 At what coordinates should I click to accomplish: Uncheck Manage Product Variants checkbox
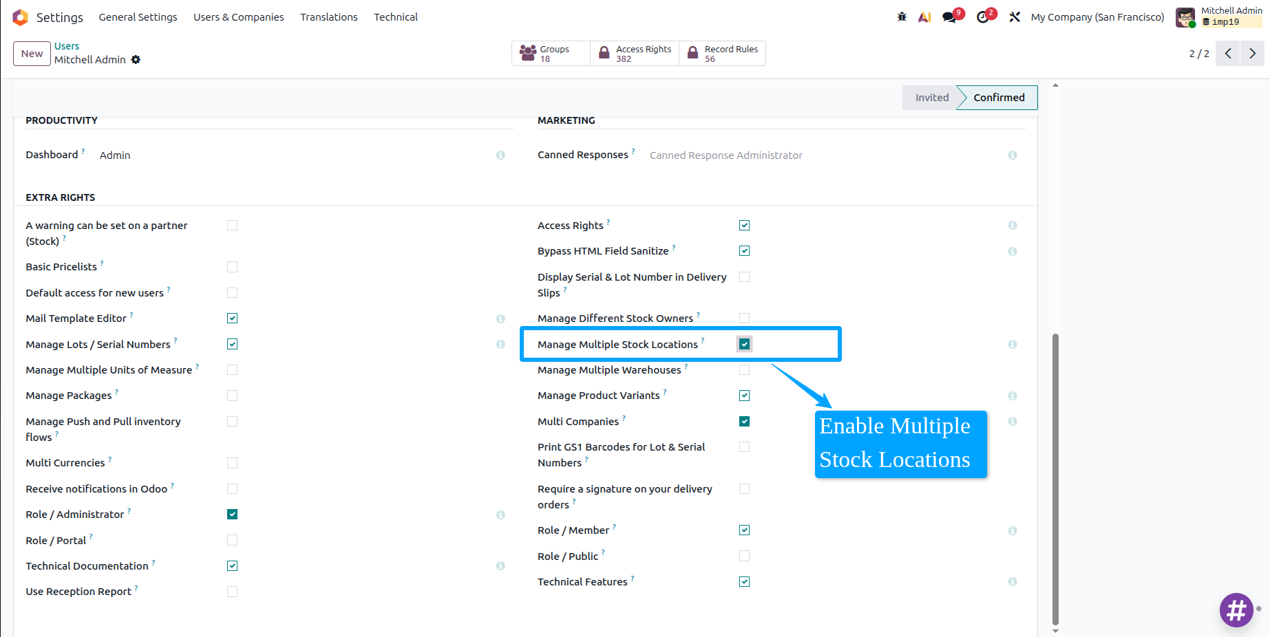coord(744,396)
